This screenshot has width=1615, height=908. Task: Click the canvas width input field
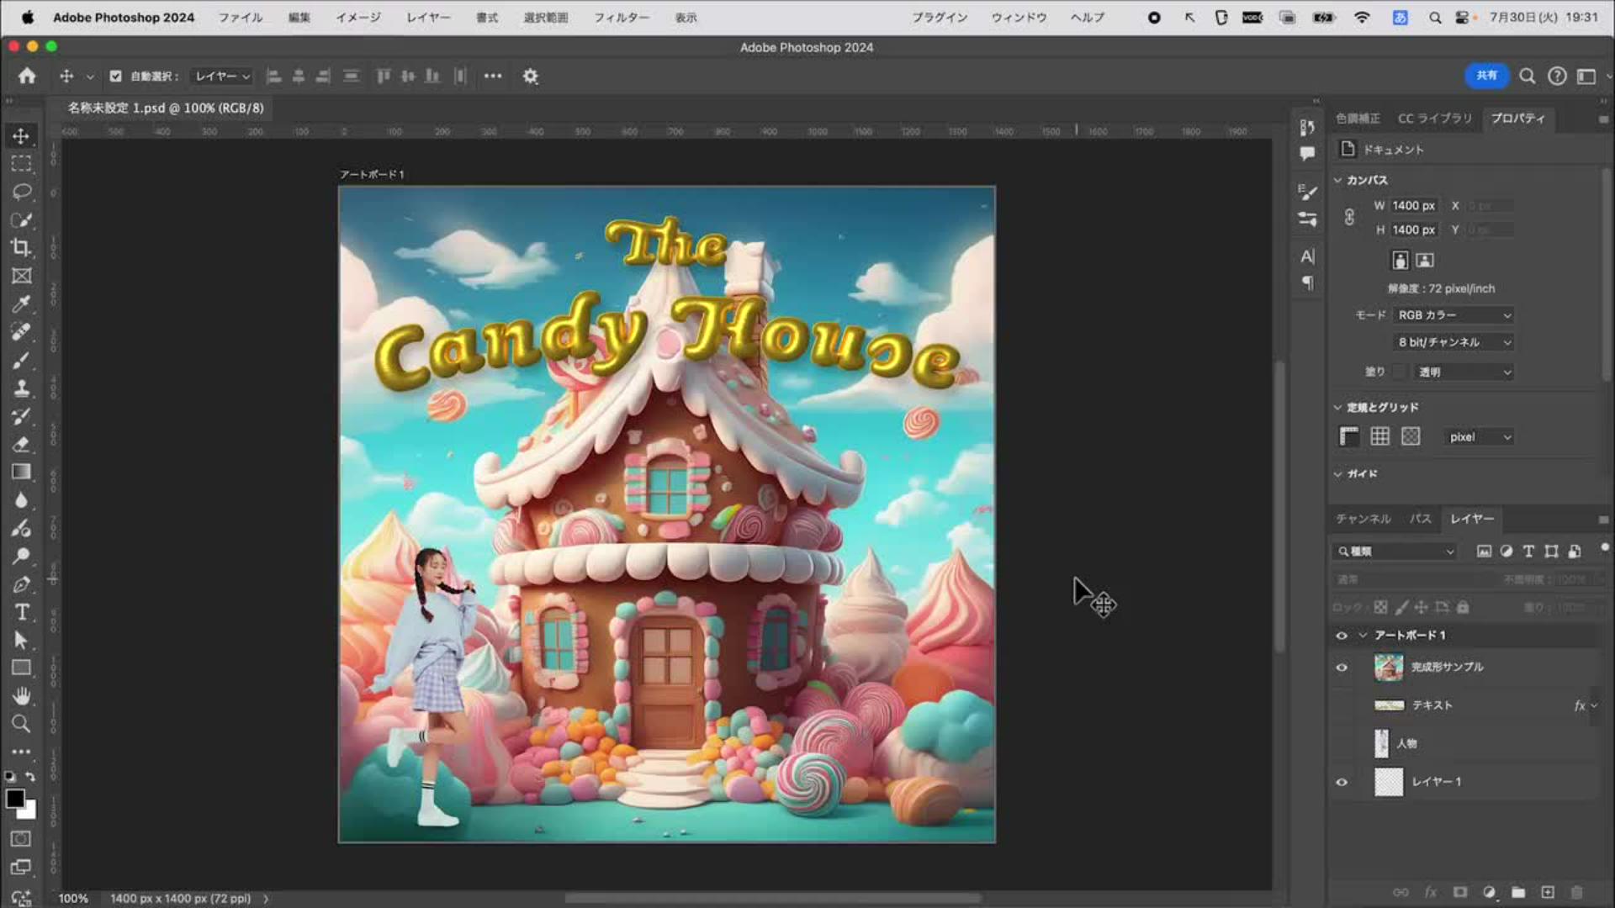[x=1413, y=206]
